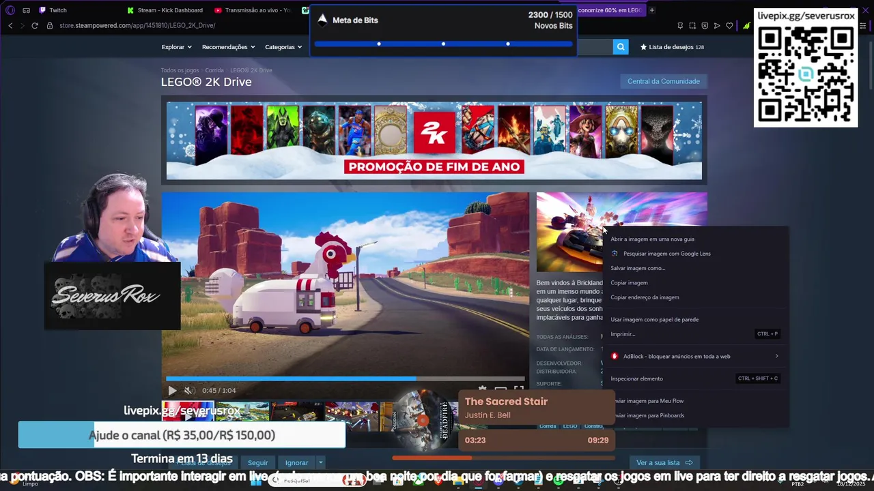Expand the AdBlock submenu arrow
874x491 pixels.
(x=776, y=356)
